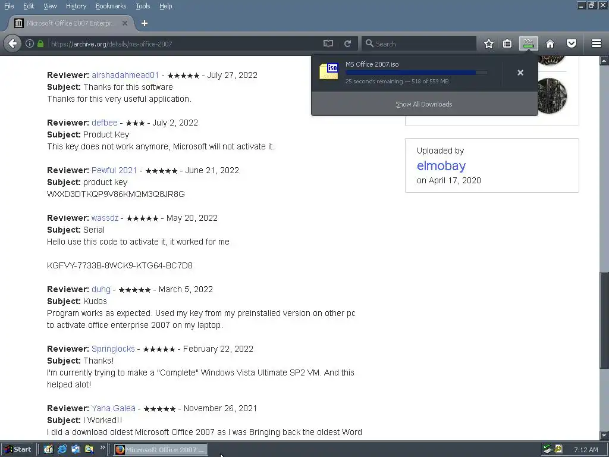The image size is (609, 457).
Task: Open the Edit menu
Action: coord(29,6)
